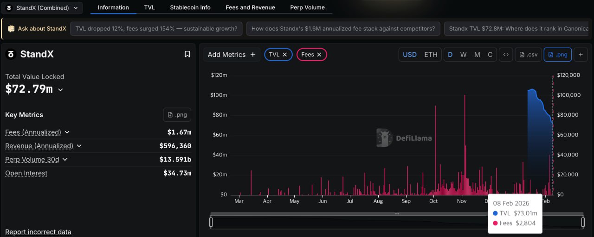This screenshot has height=237, width=594.
Task: Download the chart as .png
Action: (557, 55)
